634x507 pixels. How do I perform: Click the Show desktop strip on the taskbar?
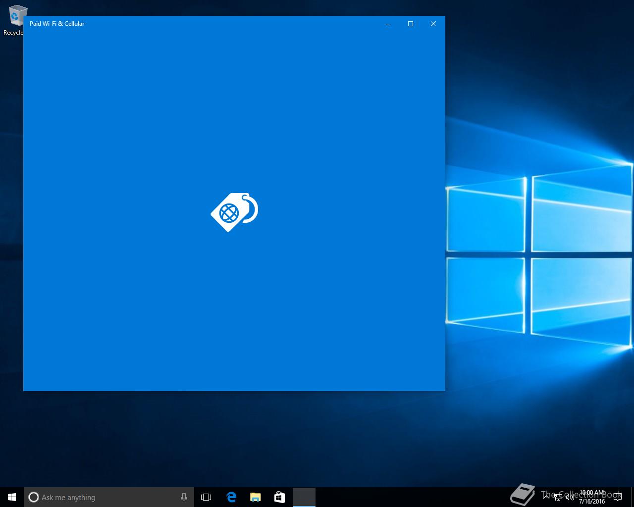633,497
